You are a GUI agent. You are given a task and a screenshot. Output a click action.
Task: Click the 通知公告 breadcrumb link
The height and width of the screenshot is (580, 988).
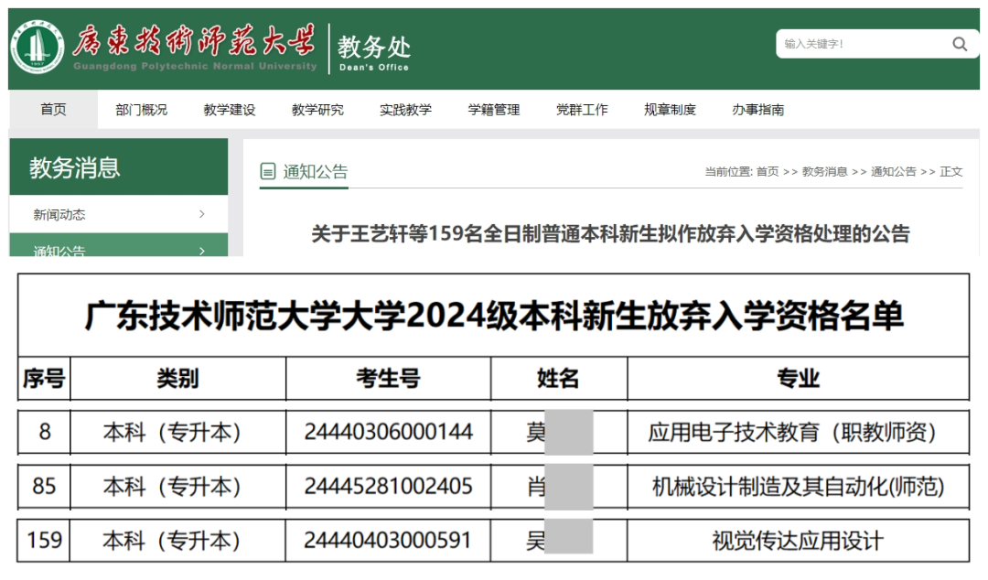[894, 171]
